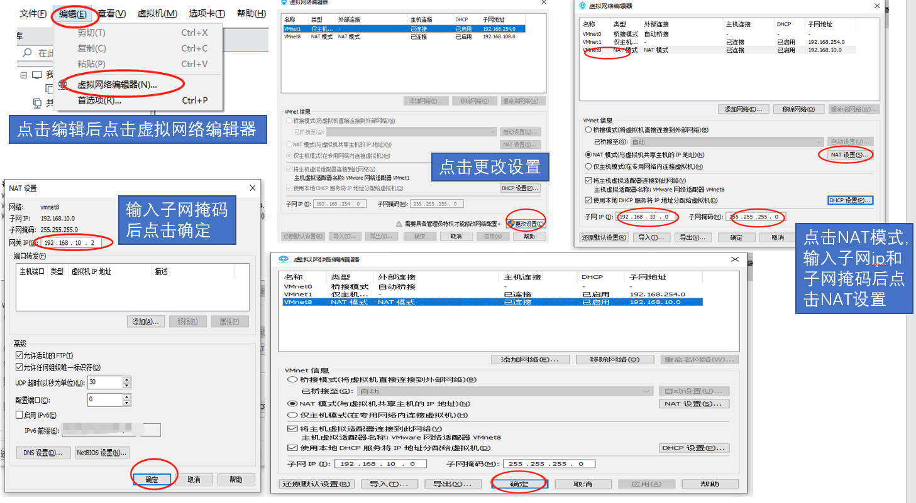The height and width of the screenshot is (503, 916).
Task: Enable the 启用 IPv6 checkbox
Action: point(19,415)
